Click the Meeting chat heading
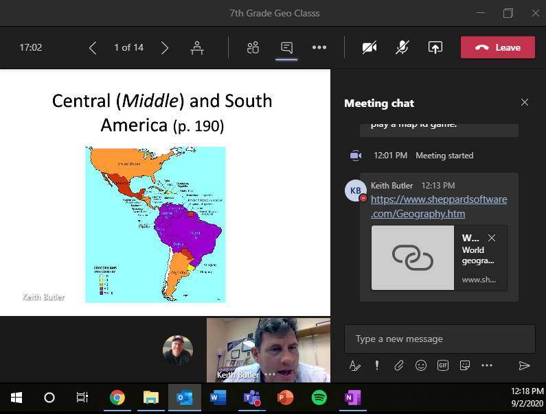This screenshot has width=546, height=414. click(379, 103)
